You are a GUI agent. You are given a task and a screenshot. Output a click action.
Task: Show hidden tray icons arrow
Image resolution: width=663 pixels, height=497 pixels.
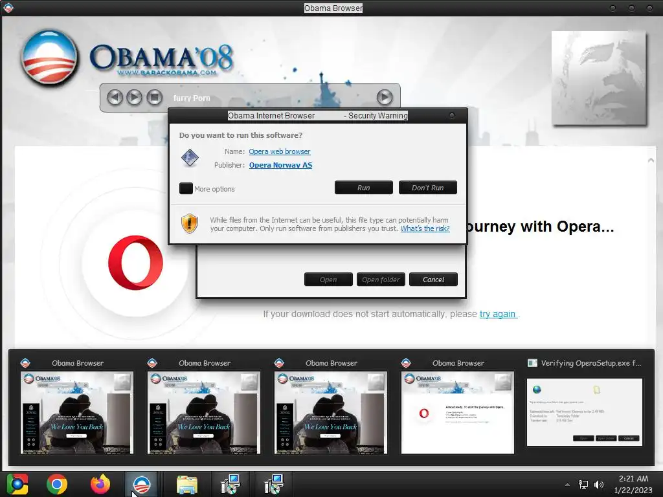pos(567,485)
